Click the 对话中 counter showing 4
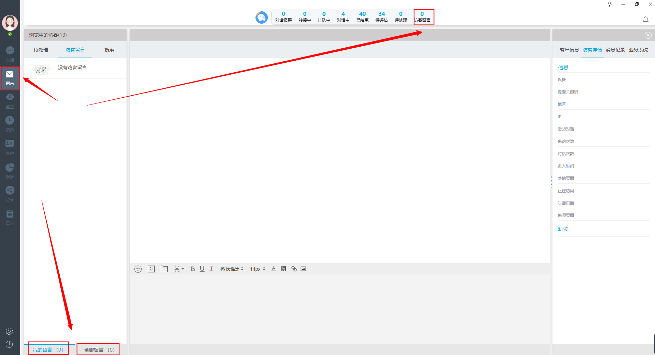Image resolution: width=655 pixels, height=355 pixels. click(x=343, y=17)
